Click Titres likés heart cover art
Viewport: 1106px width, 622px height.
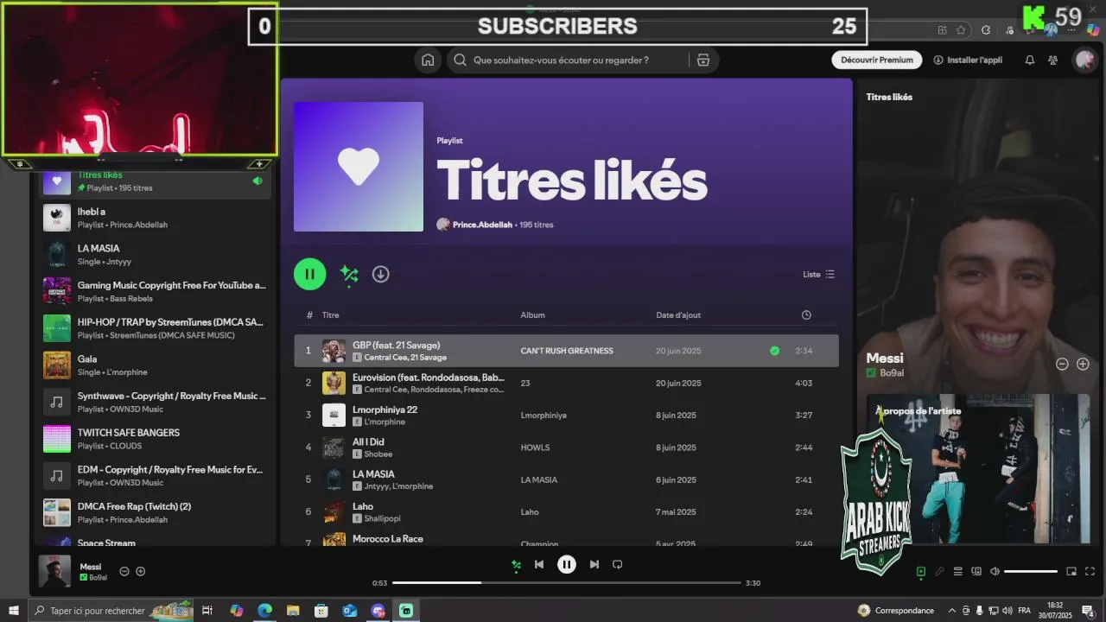(x=359, y=167)
